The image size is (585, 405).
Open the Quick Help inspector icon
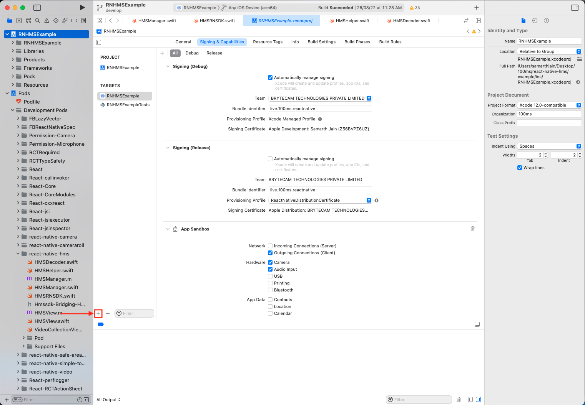tap(546, 21)
